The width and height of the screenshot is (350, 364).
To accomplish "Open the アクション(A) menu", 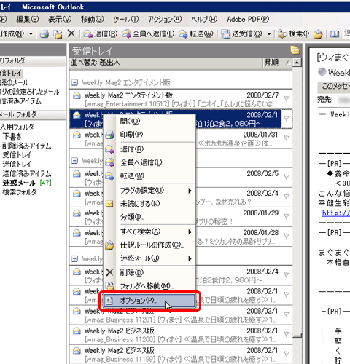I will pyautogui.click(x=165, y=19).
